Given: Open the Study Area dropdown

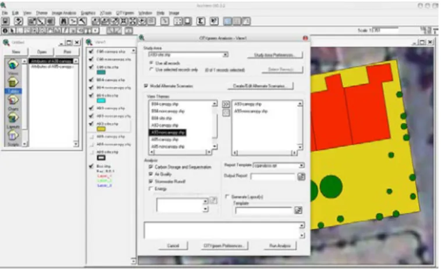Looking at the screenshot, I should [x=225, y=55].
